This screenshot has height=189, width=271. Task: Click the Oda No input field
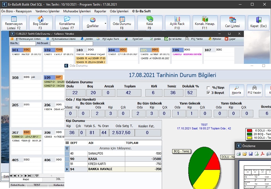tap(27, 43)
